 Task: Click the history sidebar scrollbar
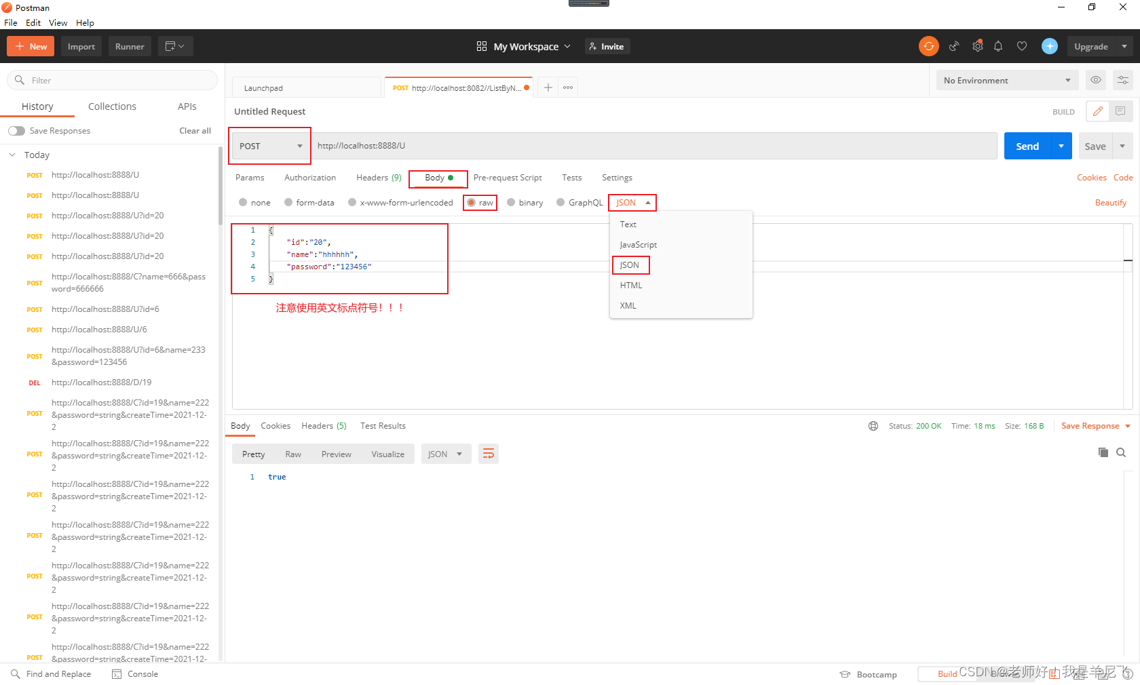pyautogui.click(x=220, y=187)
